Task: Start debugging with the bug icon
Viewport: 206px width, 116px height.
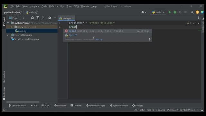Action: point(175,12)
